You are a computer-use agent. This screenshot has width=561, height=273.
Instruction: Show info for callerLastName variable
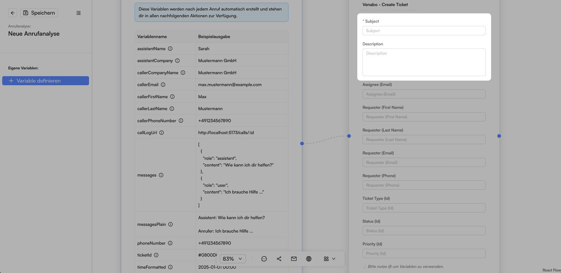172,109
